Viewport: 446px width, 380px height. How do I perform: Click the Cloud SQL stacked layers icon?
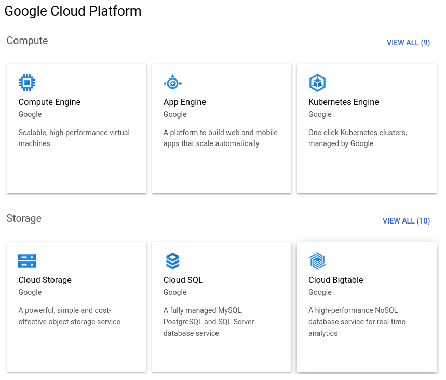click(x=172, y=261)
